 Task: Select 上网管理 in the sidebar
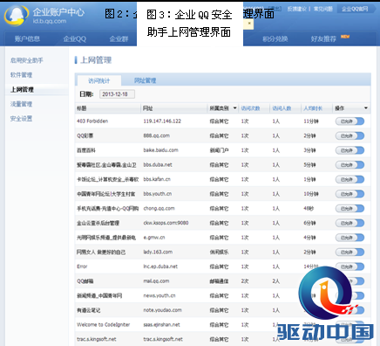pos(22,89)
